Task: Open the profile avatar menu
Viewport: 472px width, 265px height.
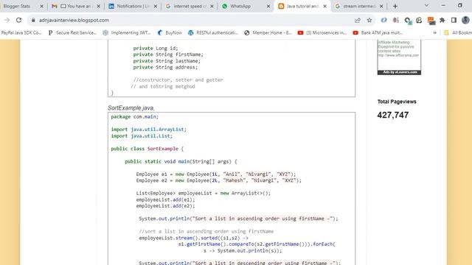Action: [x=465, y=20]
